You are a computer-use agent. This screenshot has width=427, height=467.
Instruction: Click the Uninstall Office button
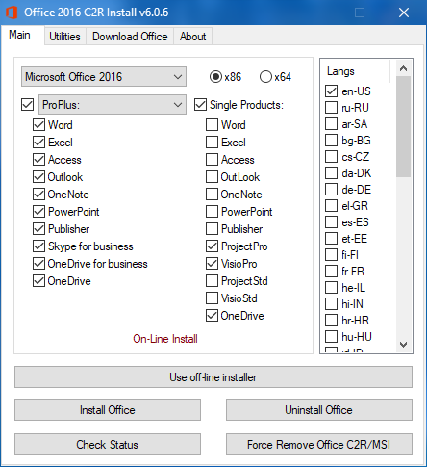[x=319, y=410]
